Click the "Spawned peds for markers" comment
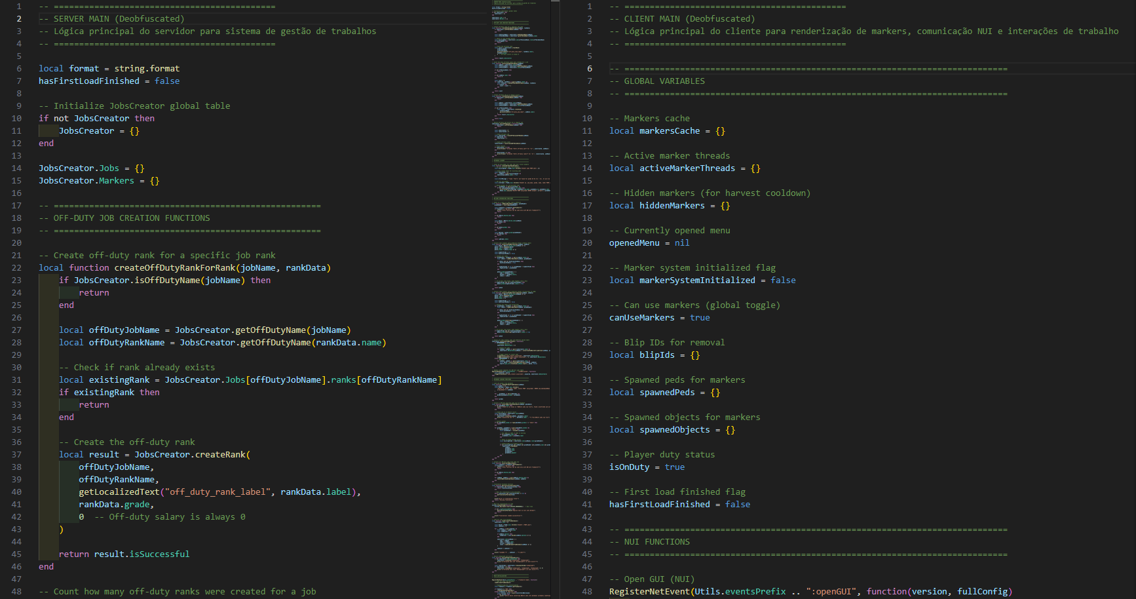Screen dimensions: 1136x599 coord(677,380)
